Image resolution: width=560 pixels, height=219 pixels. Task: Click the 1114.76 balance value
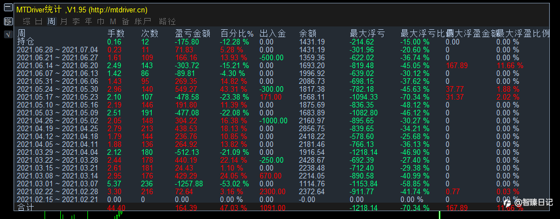[x=312, y=183]
